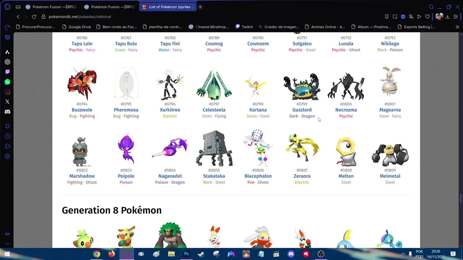Screen dimensions: 463x260
Task: Click the ad blocker shield icon
Action: click(403, 17)
